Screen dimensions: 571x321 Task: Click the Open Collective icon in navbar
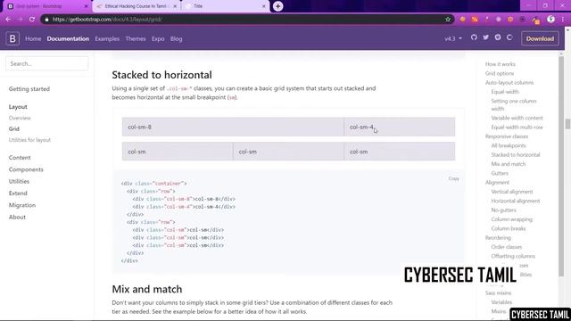[509, 37]
